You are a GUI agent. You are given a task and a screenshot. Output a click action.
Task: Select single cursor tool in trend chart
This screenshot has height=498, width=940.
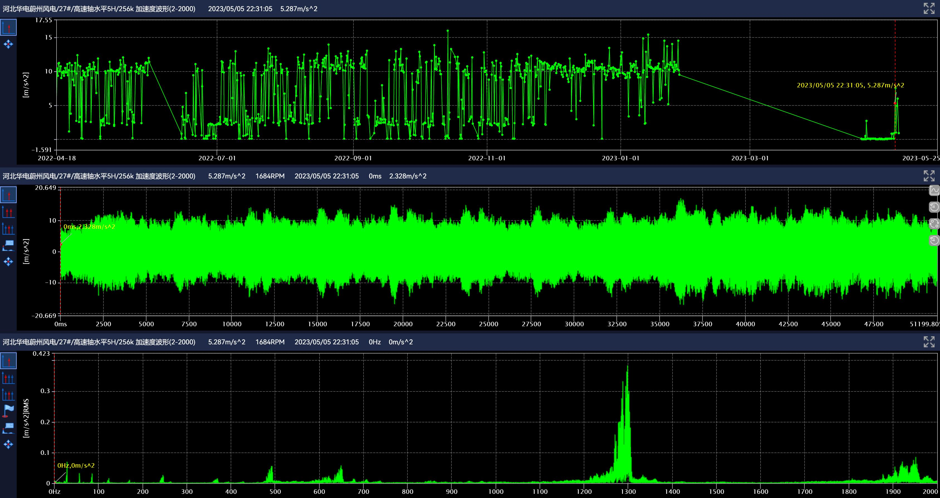coord(8,27)
